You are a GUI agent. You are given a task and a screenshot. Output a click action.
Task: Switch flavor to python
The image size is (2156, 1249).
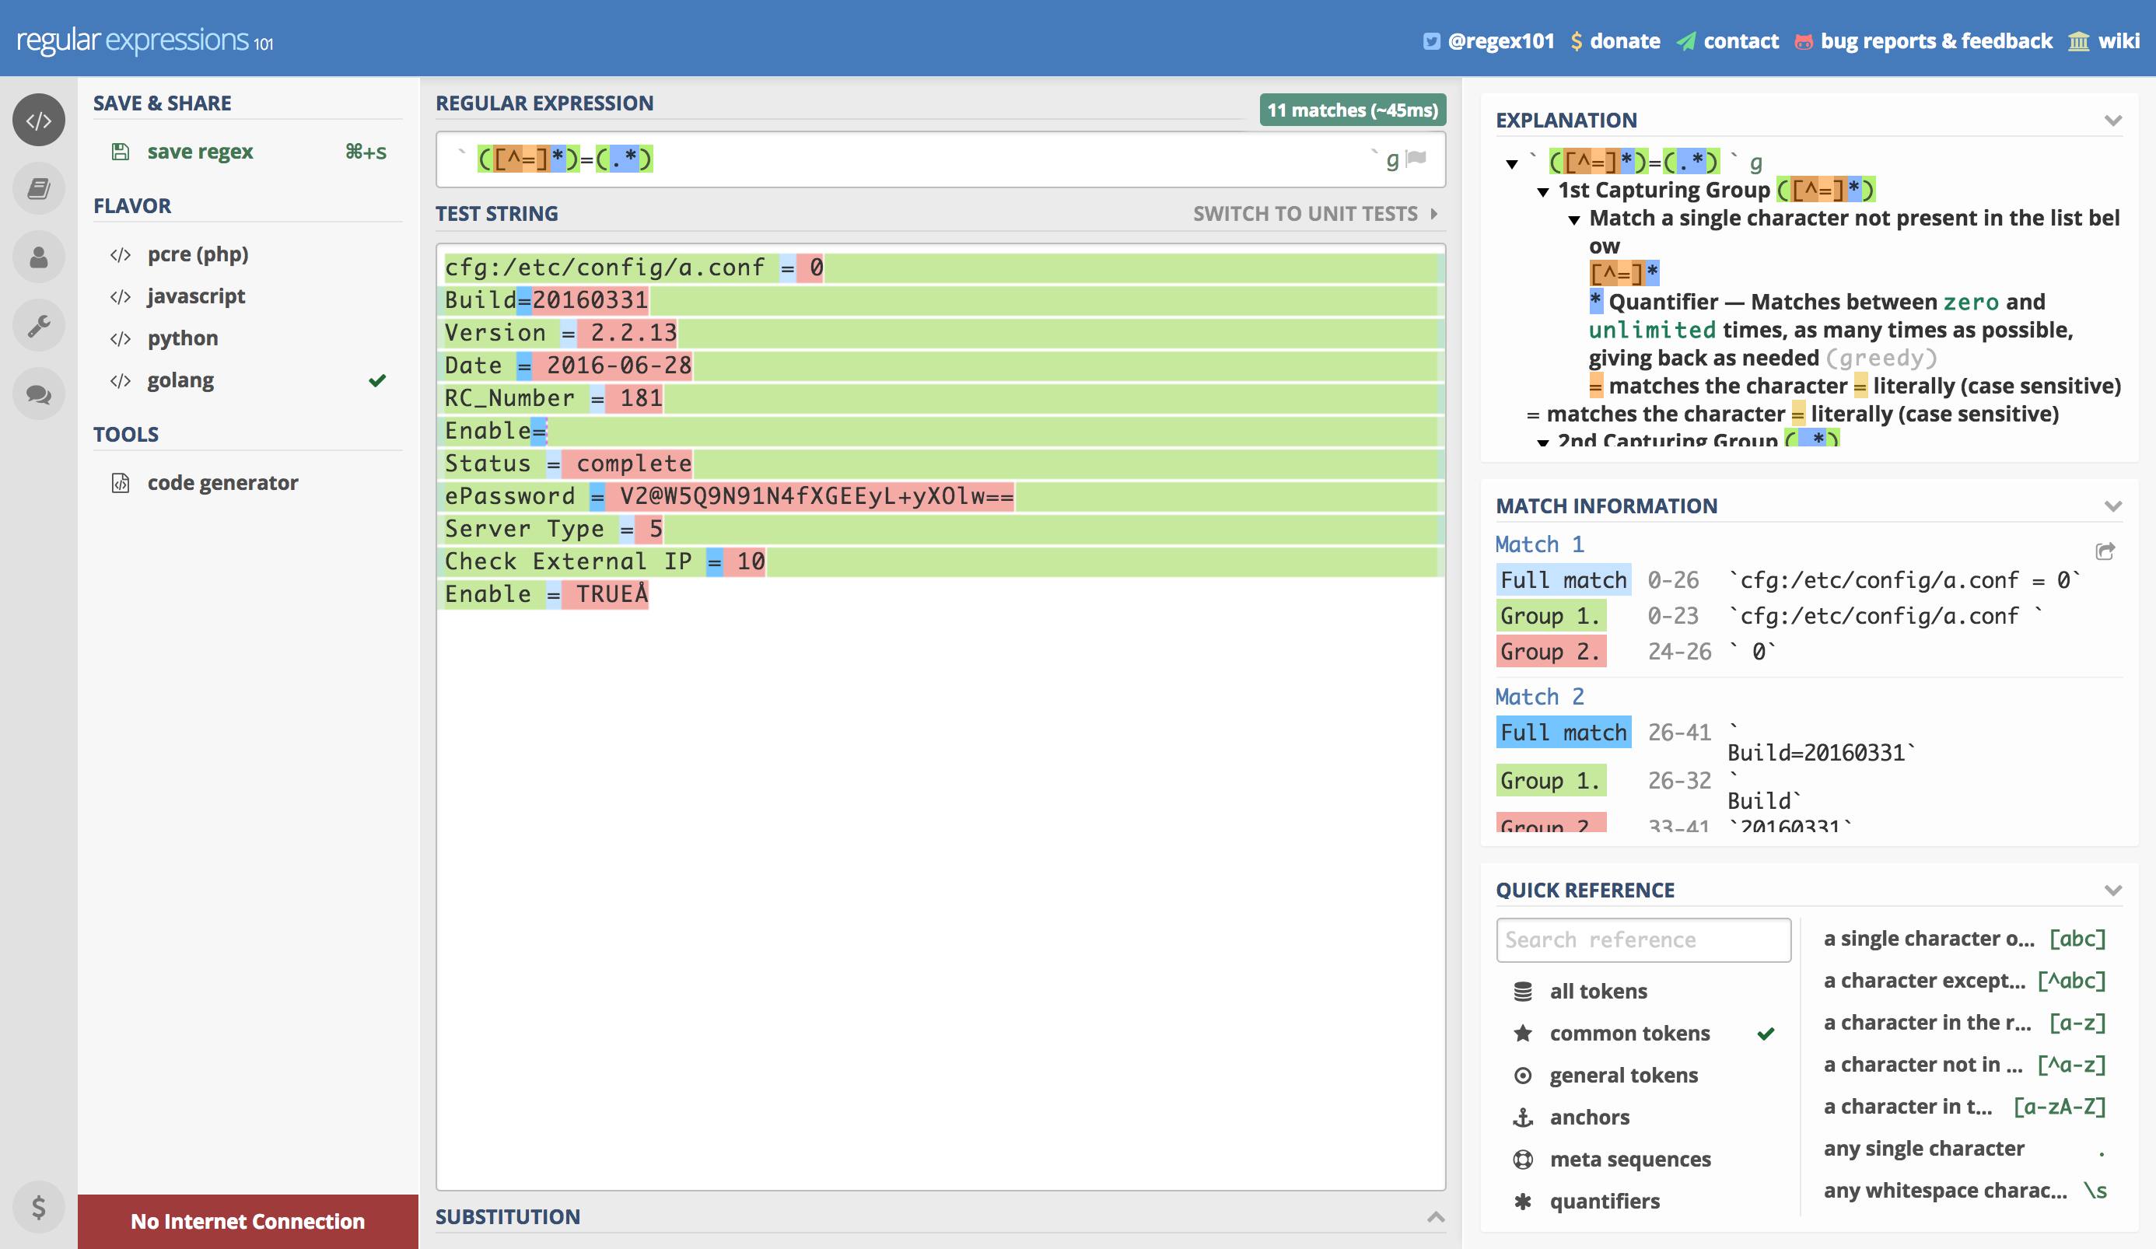pos(181,338)
